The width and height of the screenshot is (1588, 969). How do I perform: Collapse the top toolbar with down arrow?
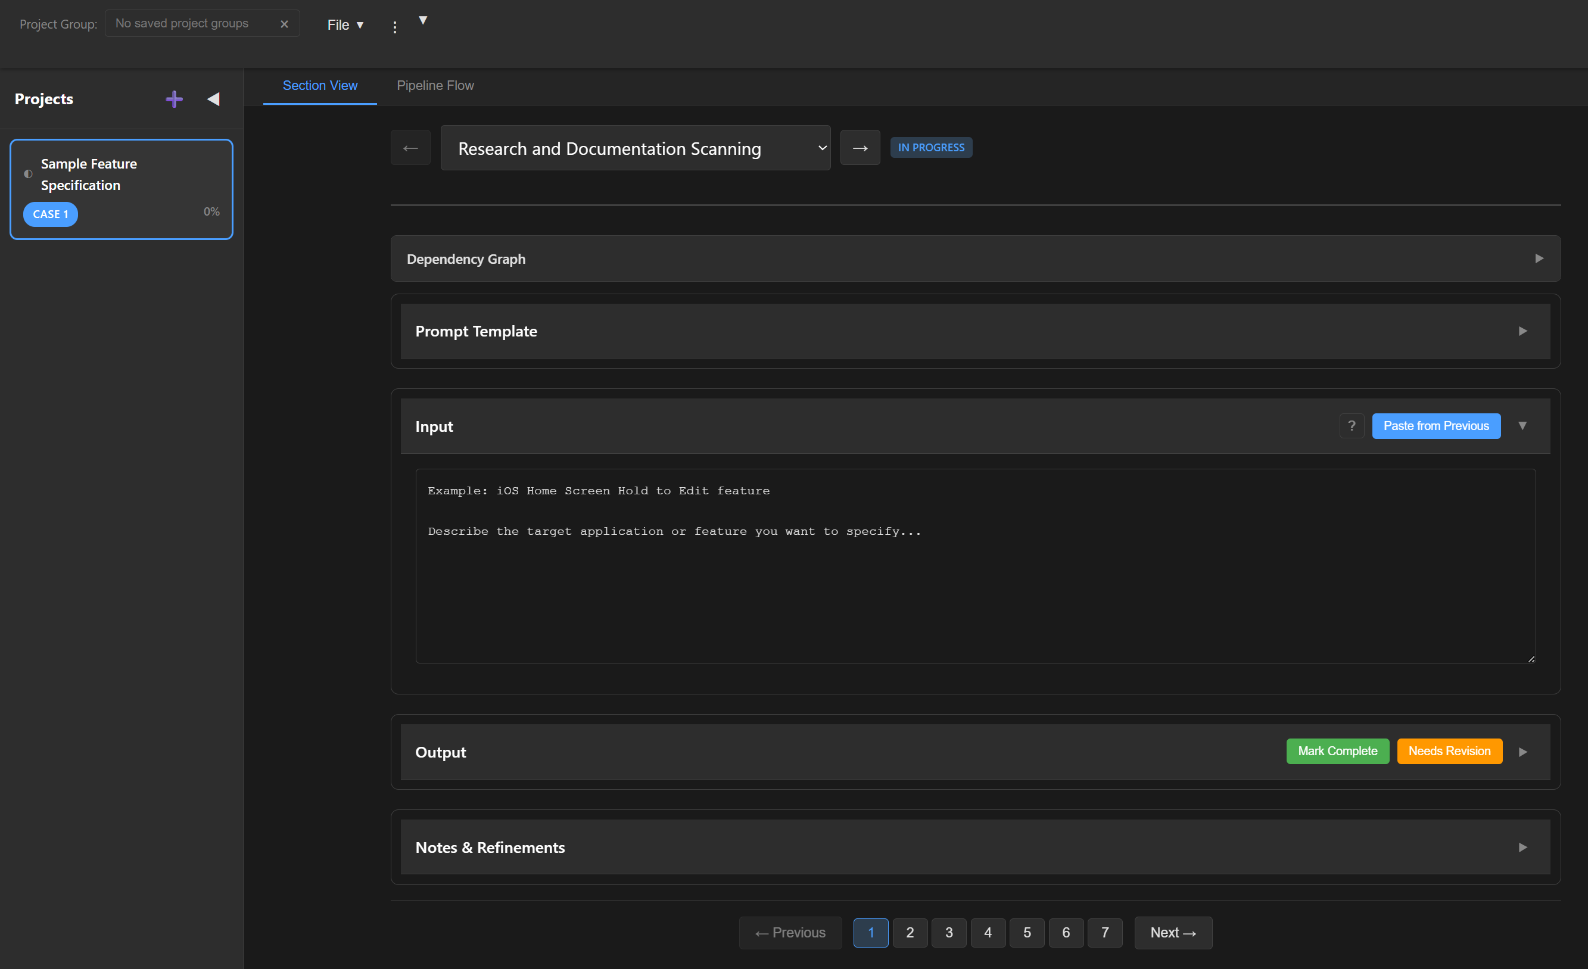point(423,20)
